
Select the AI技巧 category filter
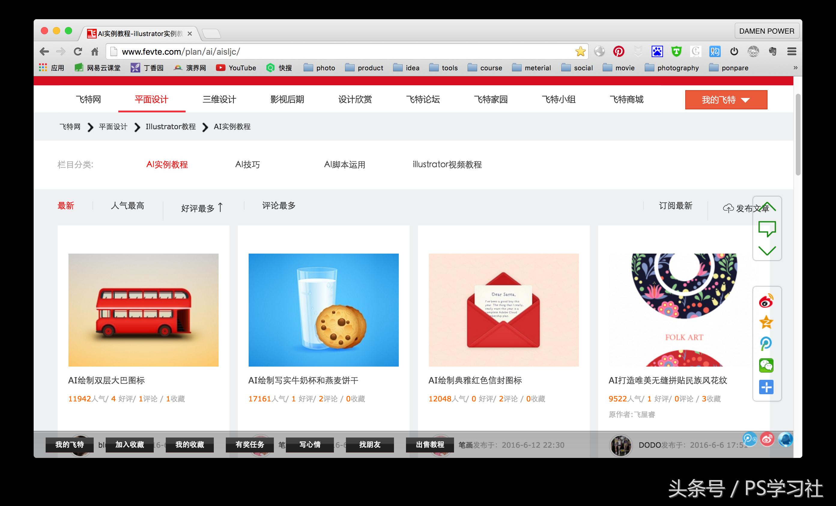coord(247,164)
